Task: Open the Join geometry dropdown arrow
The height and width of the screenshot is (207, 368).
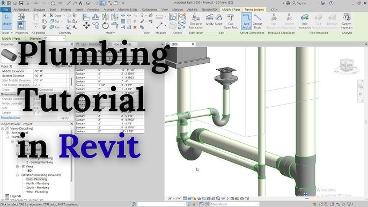Action: coord(62,27)
